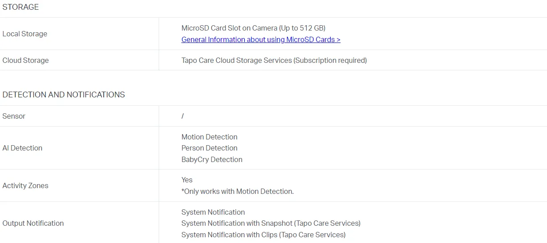Click the STORAGE section heading
The height and width of the screenshot is (243, 547).
[20, 7]
